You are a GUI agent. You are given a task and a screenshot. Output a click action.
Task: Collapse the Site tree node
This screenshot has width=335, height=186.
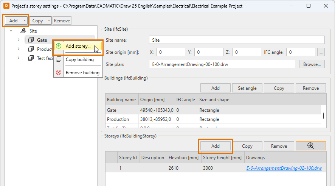[11, 31]
